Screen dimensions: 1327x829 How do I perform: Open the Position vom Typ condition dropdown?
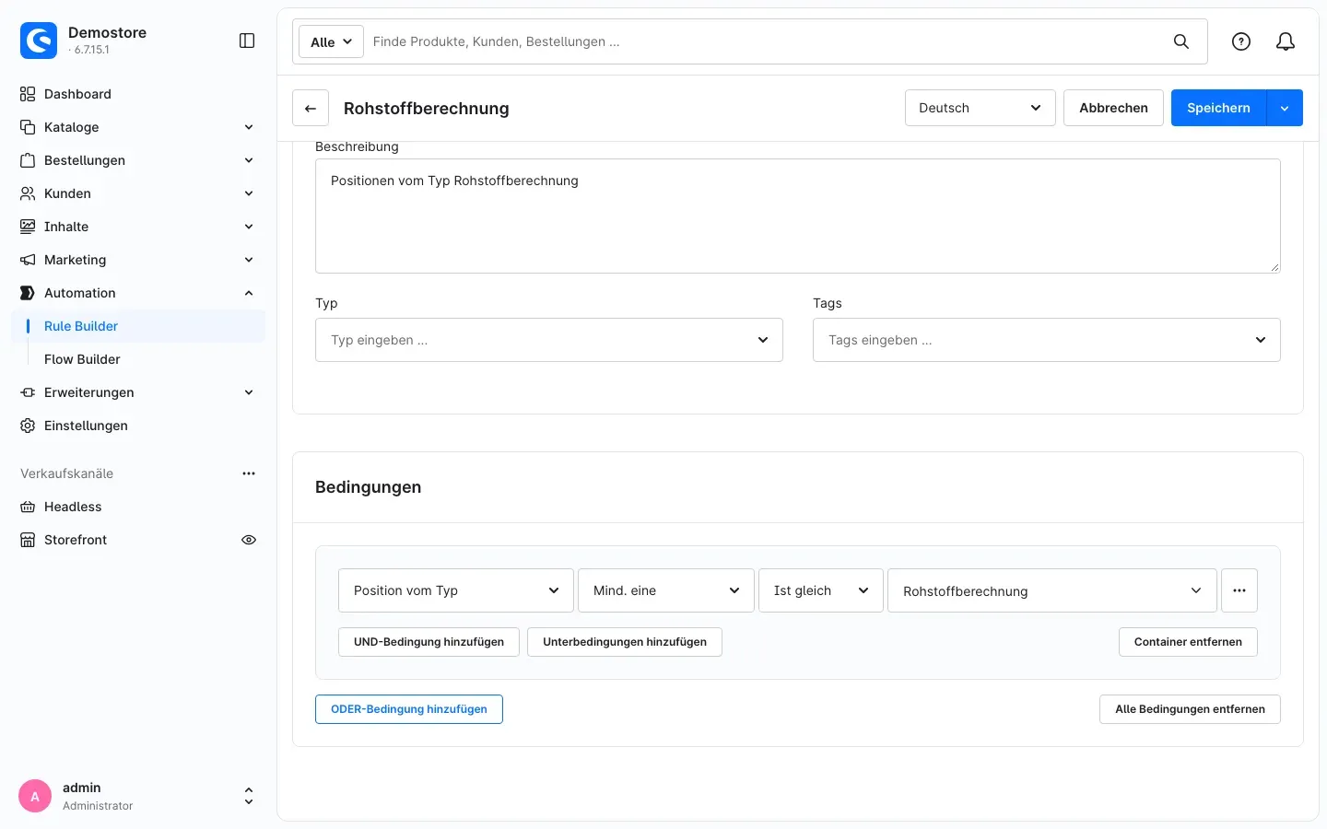click(x=456, y=590)
